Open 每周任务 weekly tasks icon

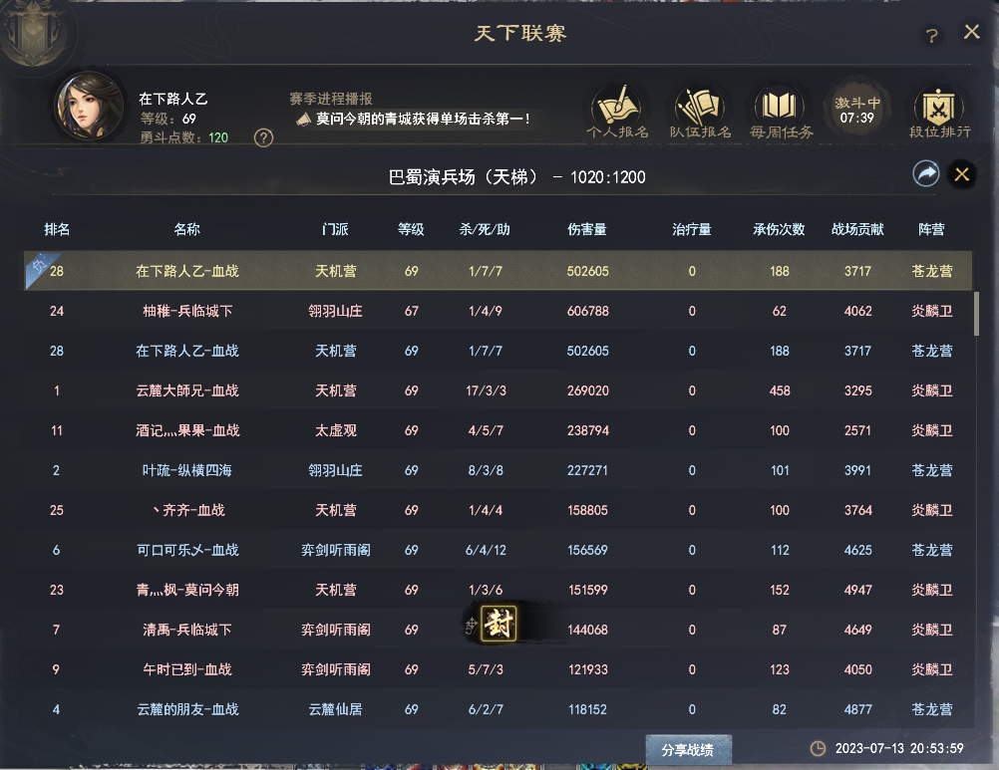coord(783,109)
